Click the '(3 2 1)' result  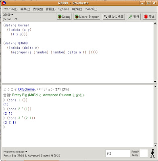(x=10, y=122)
